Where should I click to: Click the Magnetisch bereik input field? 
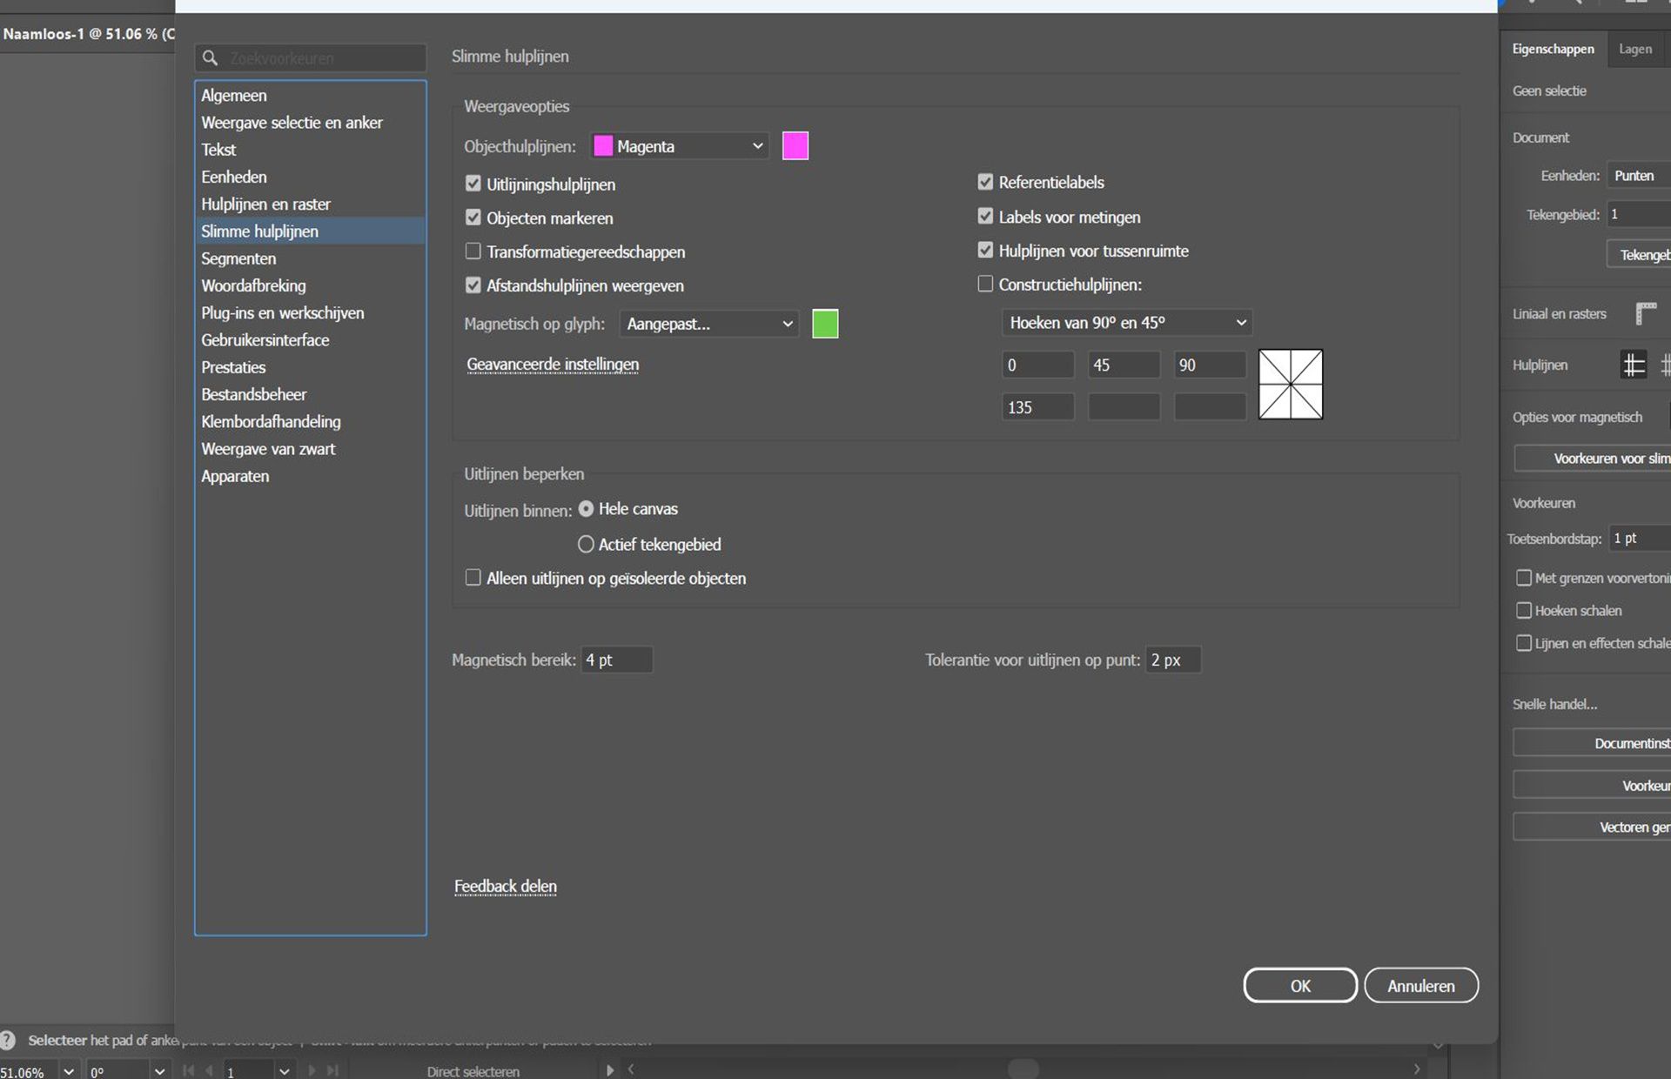point(616,660)
